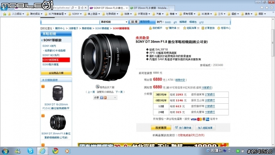This screenshot has width=275, height=155.
Task: Open the 工作 bookmarks folder
Action: (x=220, y=14)
